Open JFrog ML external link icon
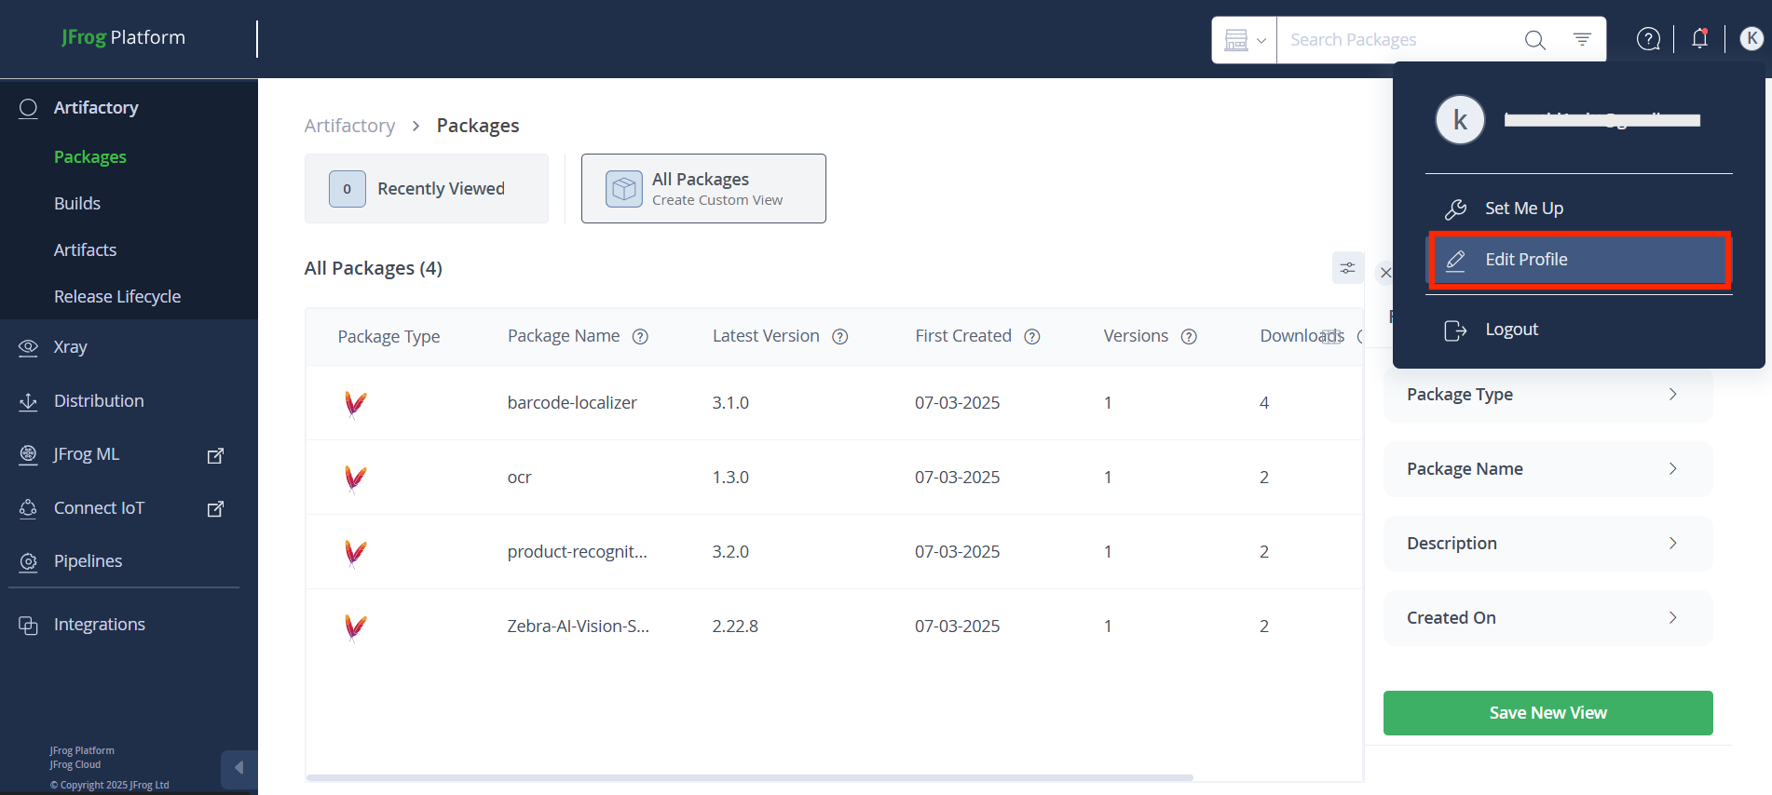The width and height of the screenshot is (1772, 795). point(215,455)
